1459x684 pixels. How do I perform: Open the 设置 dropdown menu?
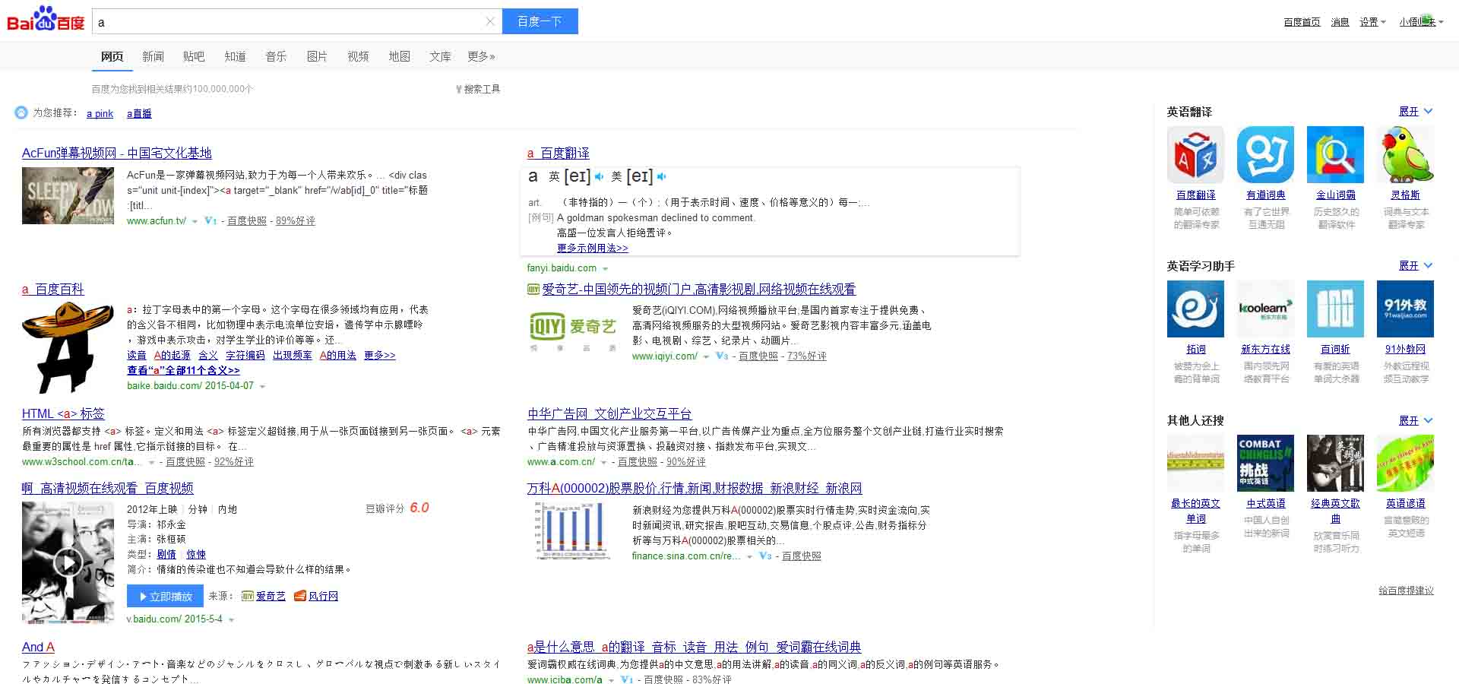point(1371,22)
